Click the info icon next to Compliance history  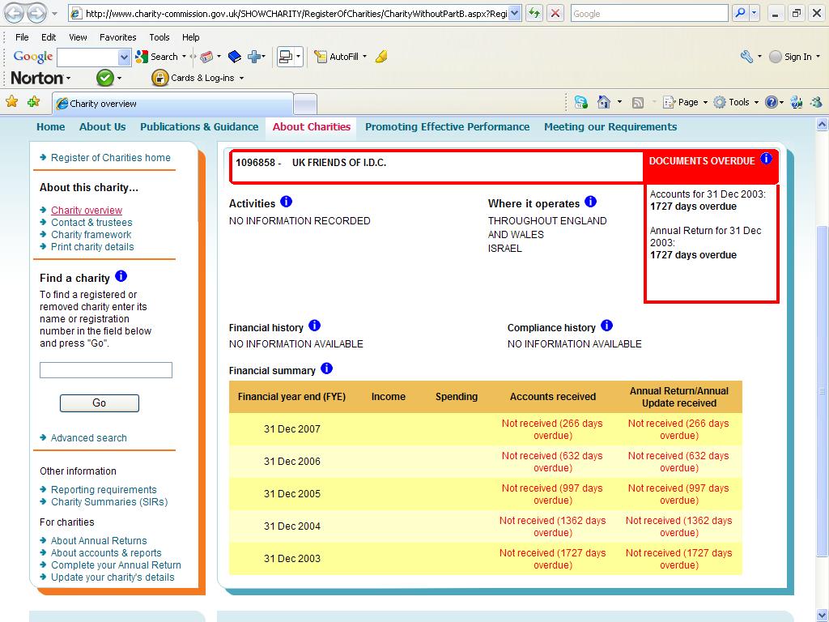point(606,326)
